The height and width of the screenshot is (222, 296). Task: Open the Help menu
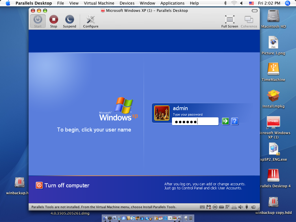(194, 3)
